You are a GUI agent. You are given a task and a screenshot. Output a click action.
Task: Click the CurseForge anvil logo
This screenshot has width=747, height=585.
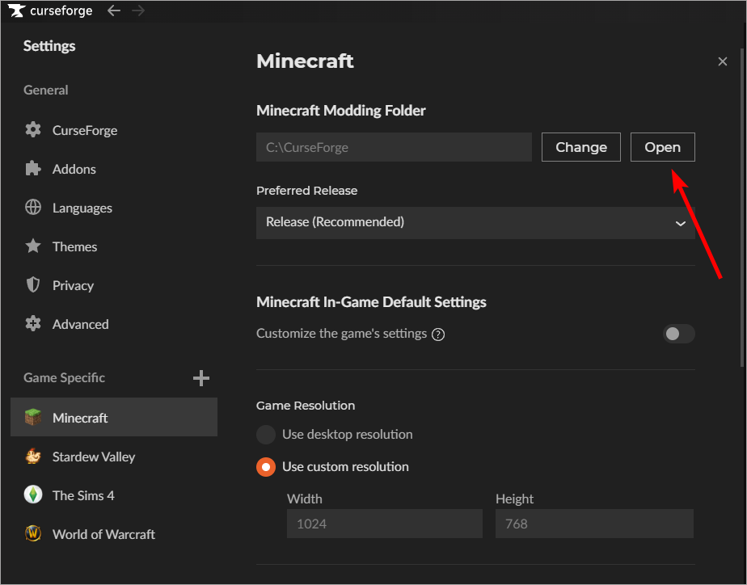(x=16, y=11)
